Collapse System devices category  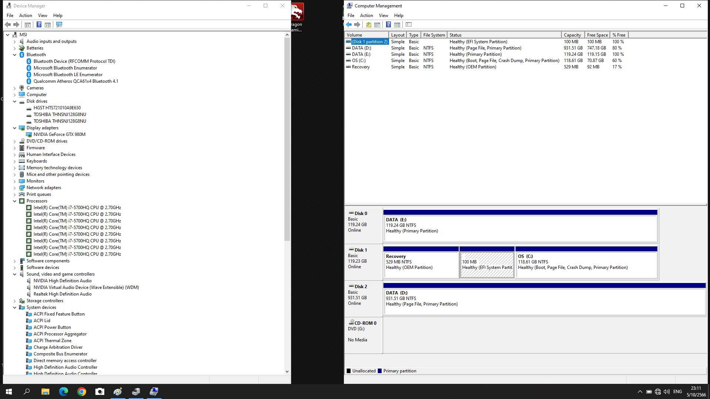(x=15, y=307)
